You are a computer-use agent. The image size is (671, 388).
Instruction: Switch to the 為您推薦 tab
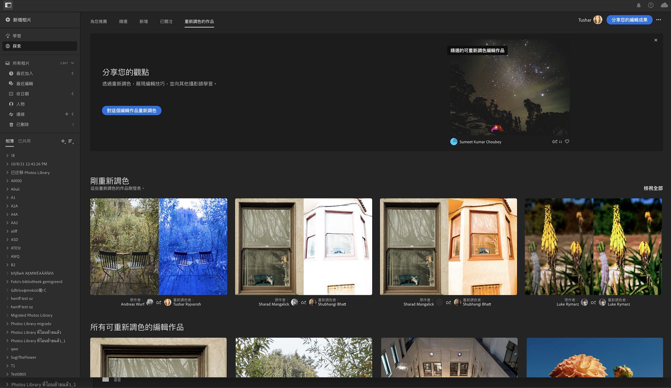coord(99,22)
